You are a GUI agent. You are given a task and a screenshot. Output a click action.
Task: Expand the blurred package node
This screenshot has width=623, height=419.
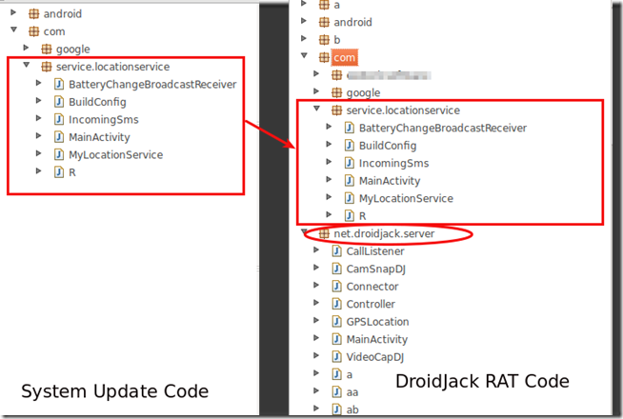[x=316, y=73]
